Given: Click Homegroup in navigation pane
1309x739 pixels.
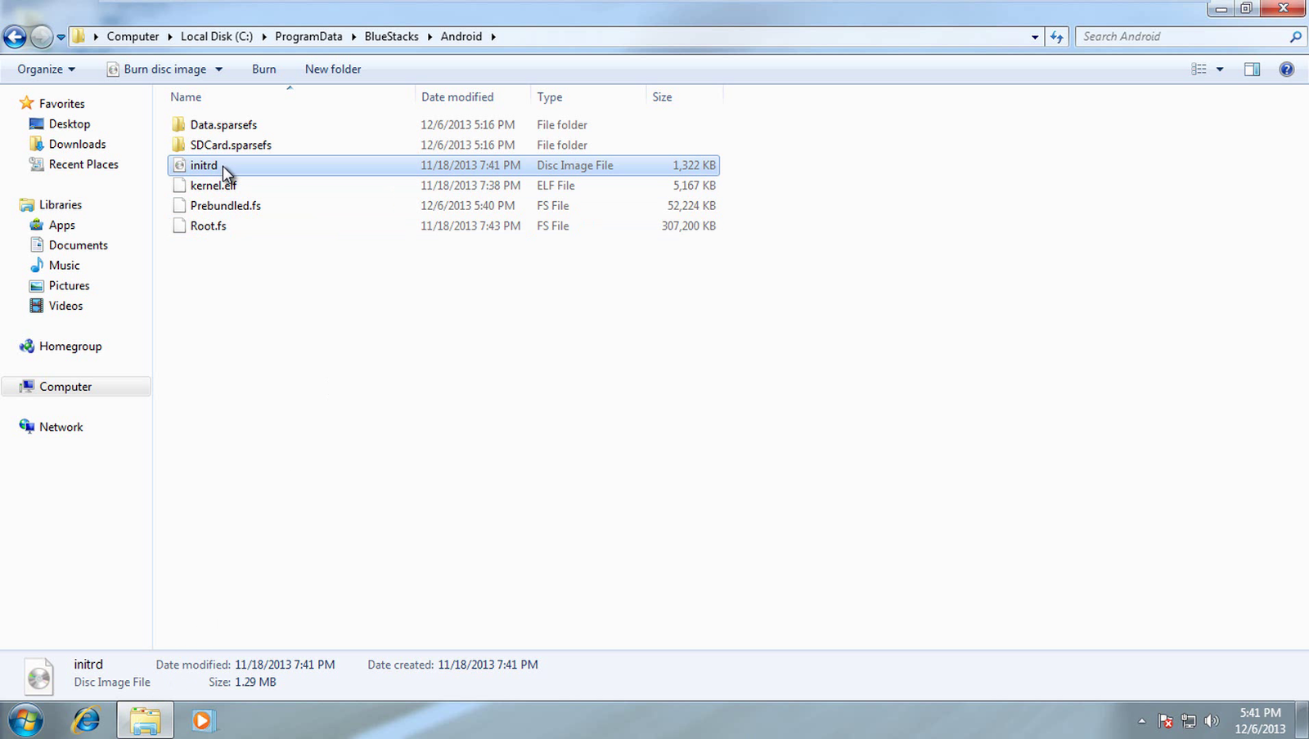Looking at the screenshot, I should [70, 347].
